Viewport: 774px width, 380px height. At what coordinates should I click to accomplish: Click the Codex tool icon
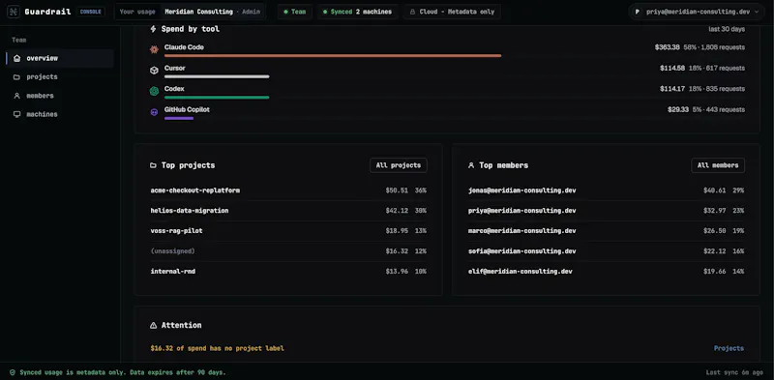[154, 91]
